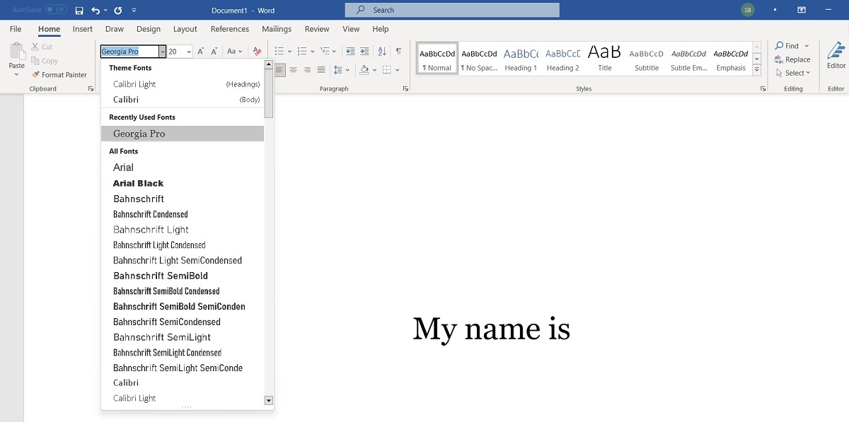The width and height of the screenshot is (849, 422).
Task: Apply bulleted list formatting
Action: click(x=278, y=50)
